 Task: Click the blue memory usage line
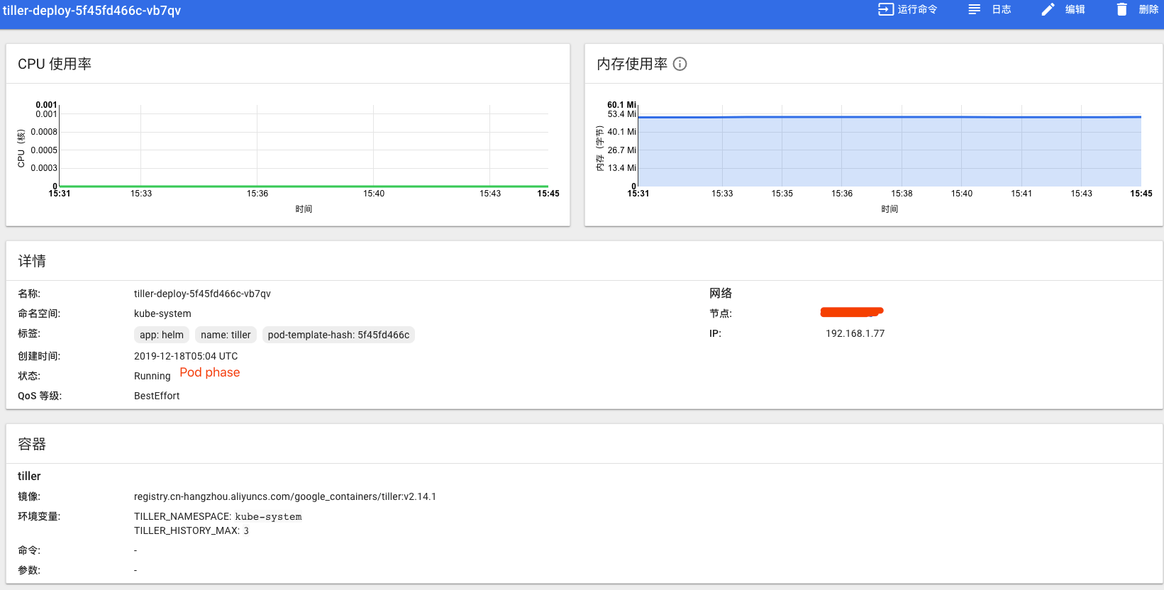coord(889,117)
